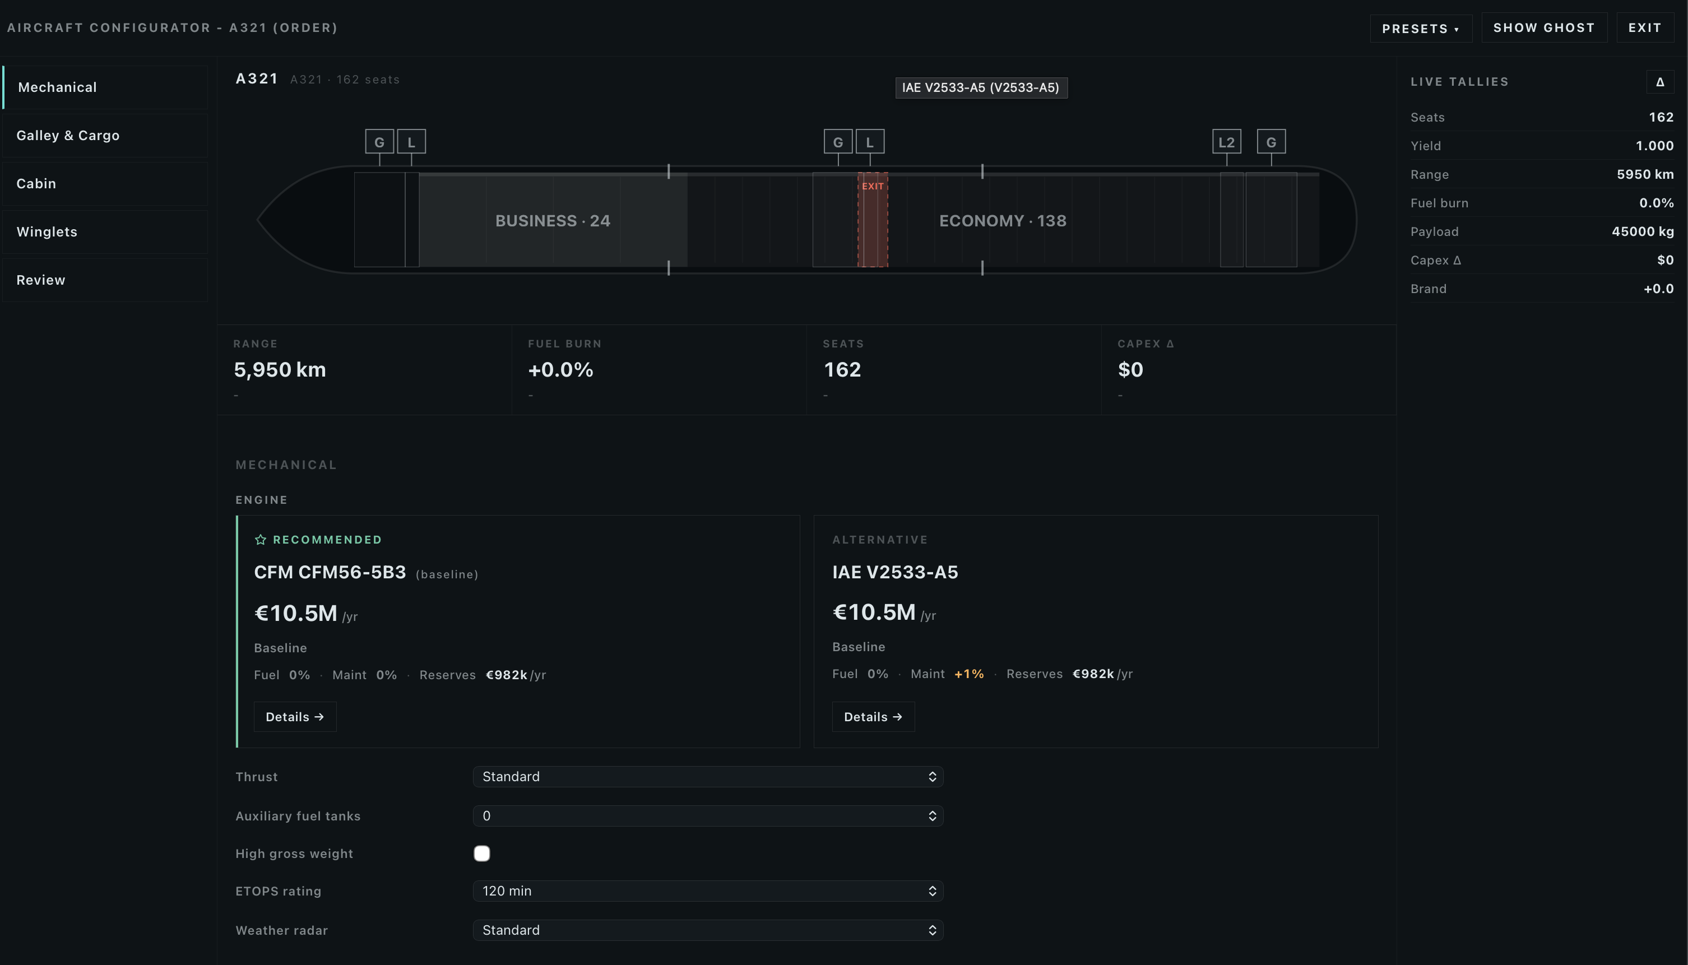Open the Winglets section
The image size is (1688, 965).
point(105,232)
